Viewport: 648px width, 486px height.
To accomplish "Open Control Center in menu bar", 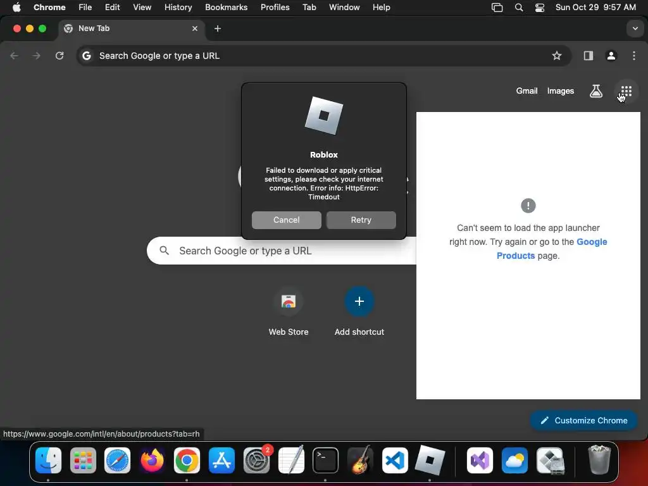I will tap(539, 7).
